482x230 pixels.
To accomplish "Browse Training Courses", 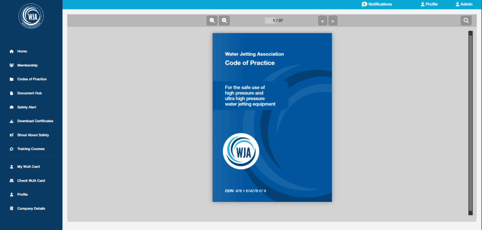I will click(x=31, y=149).
